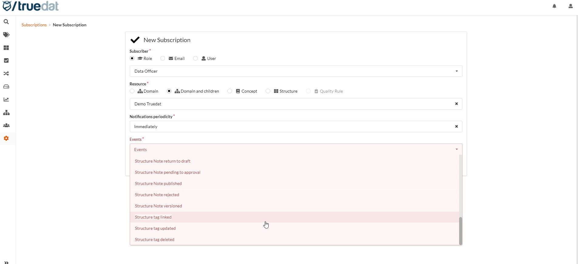This screenshot has width=578, height=264.
Task: Select the Email subscriber radio button
Action: (163, 58)
